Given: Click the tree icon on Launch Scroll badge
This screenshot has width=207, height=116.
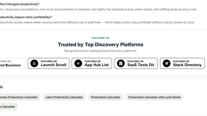Looking at the screenshot, I should coord(34,63).
